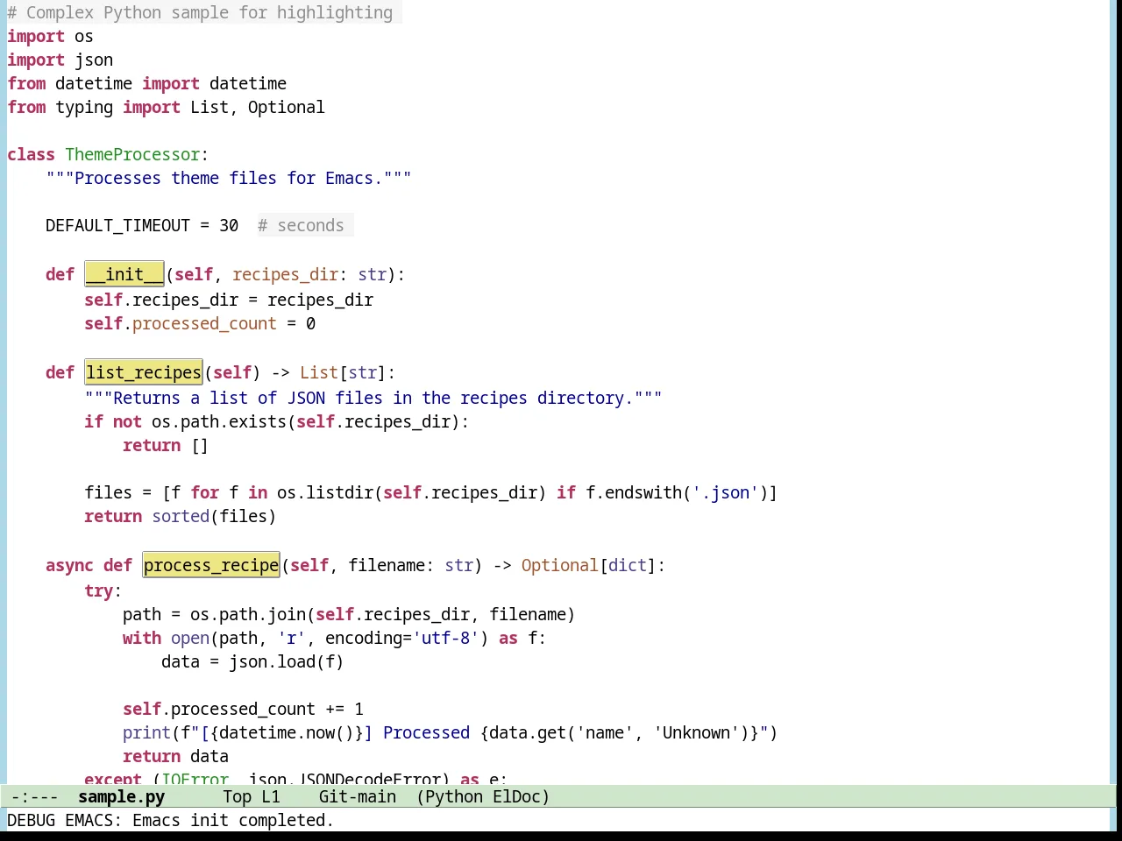Click the ElDoc minor mode indicator

516,796
